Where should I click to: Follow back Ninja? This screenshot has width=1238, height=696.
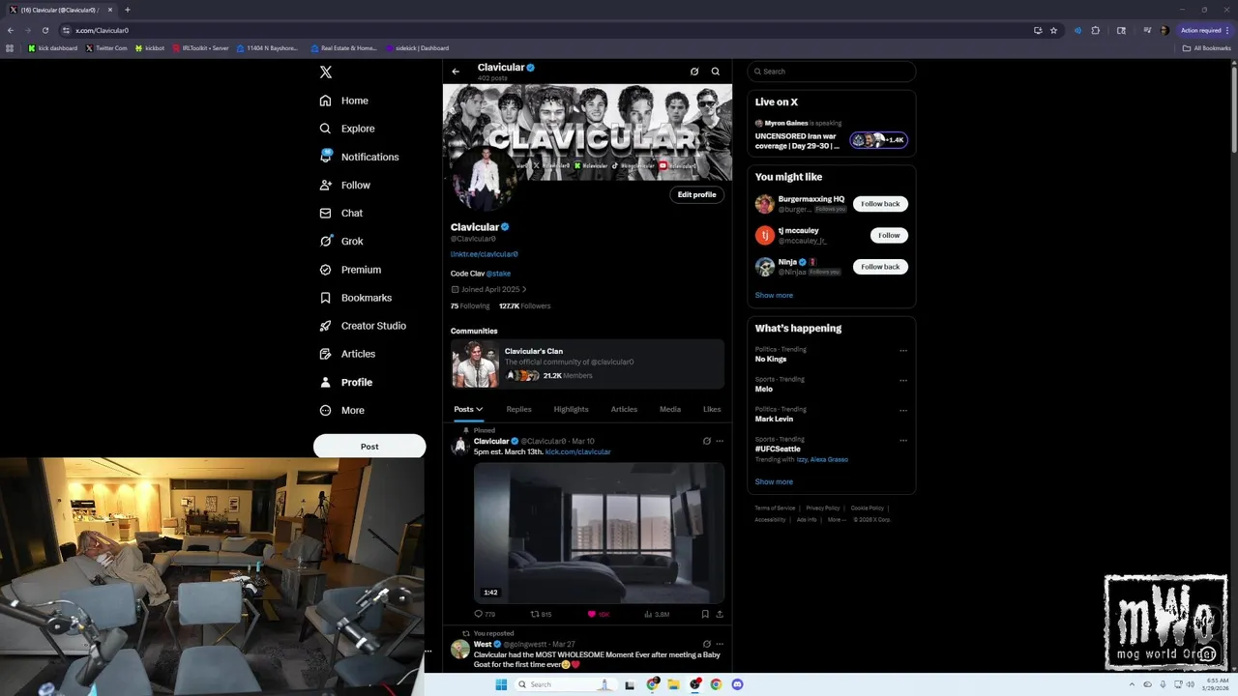tap(880, 267)
